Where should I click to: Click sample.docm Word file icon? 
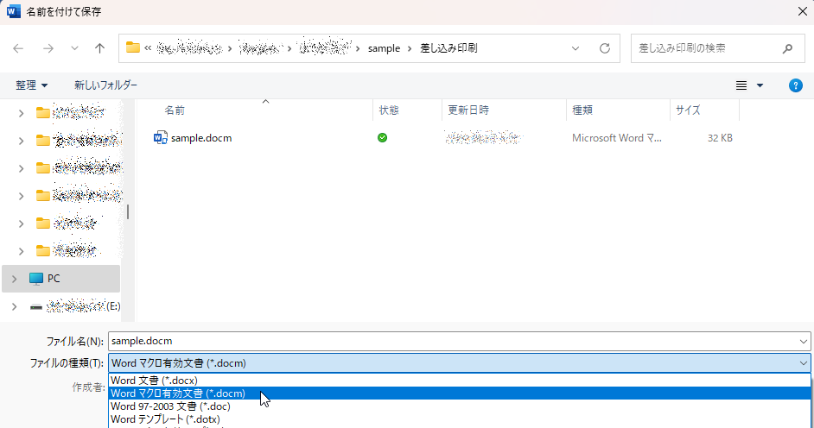161,138
